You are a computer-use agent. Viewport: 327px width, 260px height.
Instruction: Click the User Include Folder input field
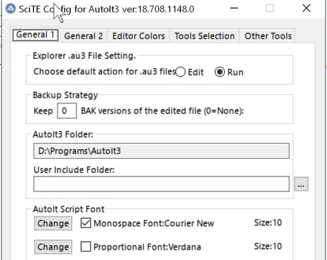coord(162,184)
